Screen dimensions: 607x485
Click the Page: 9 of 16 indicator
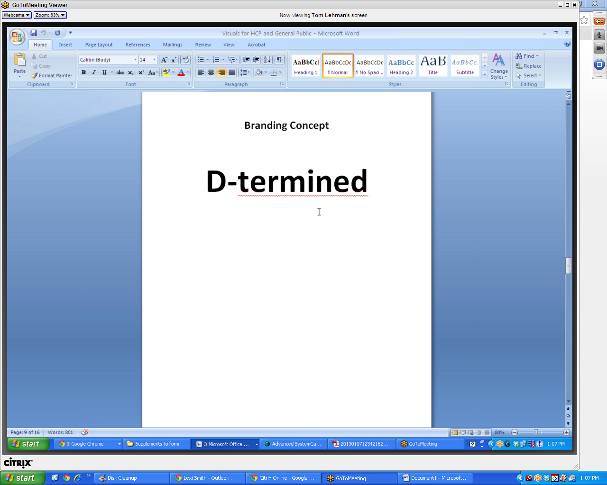(x=25, y=432)
